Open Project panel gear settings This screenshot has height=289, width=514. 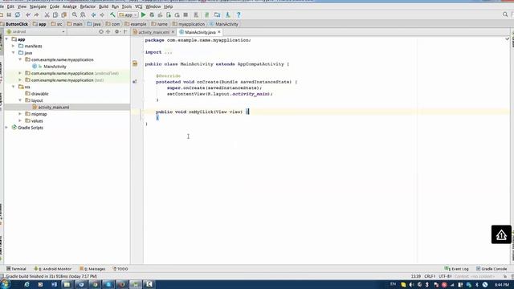(x=117, y=32)
